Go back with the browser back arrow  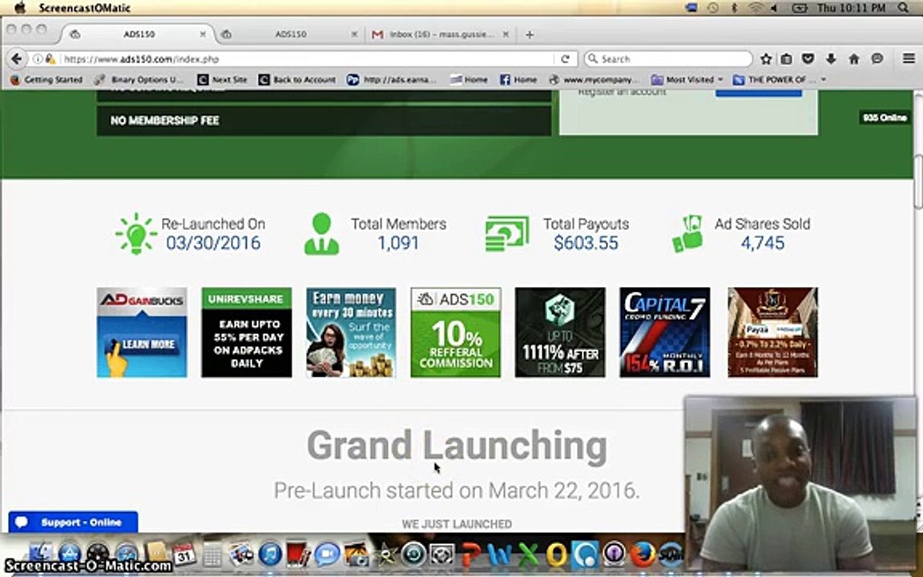click(17, 59)
